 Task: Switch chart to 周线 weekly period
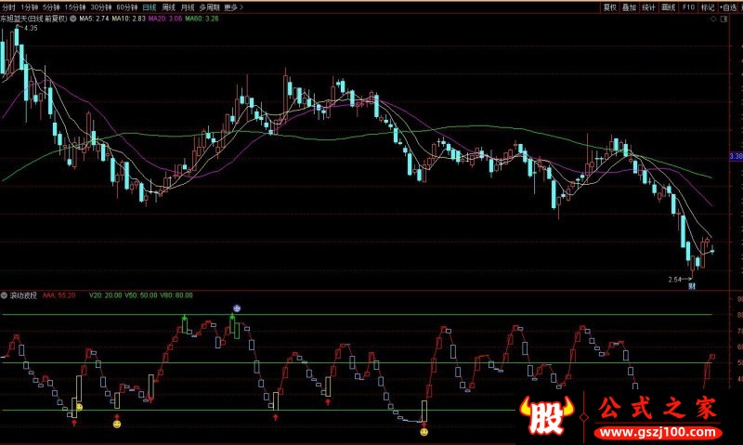(169, 7)
